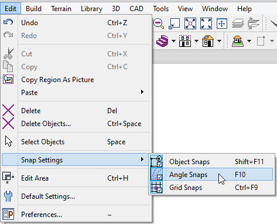Click the Undo arrow icon
The width and height of the screenshot is (277, 224).
[x=8, y=22]
